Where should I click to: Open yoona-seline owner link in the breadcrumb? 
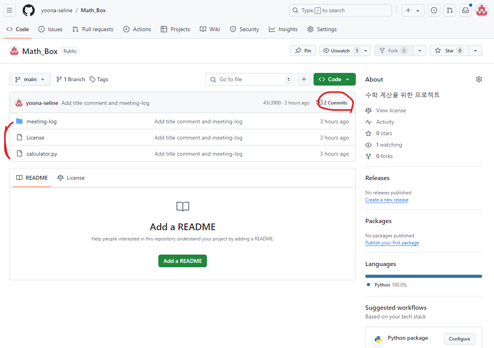coord(56,10)
